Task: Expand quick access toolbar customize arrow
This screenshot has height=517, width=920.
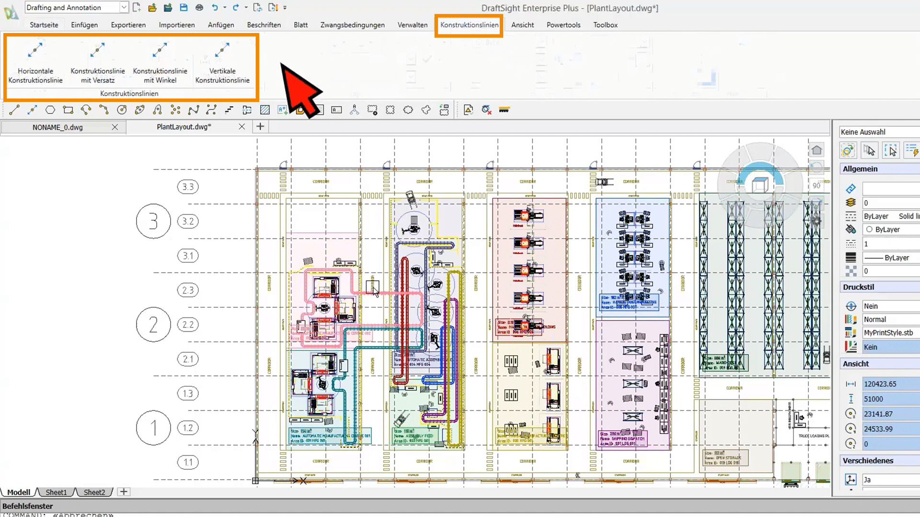Action: click(x=285, y=8)
